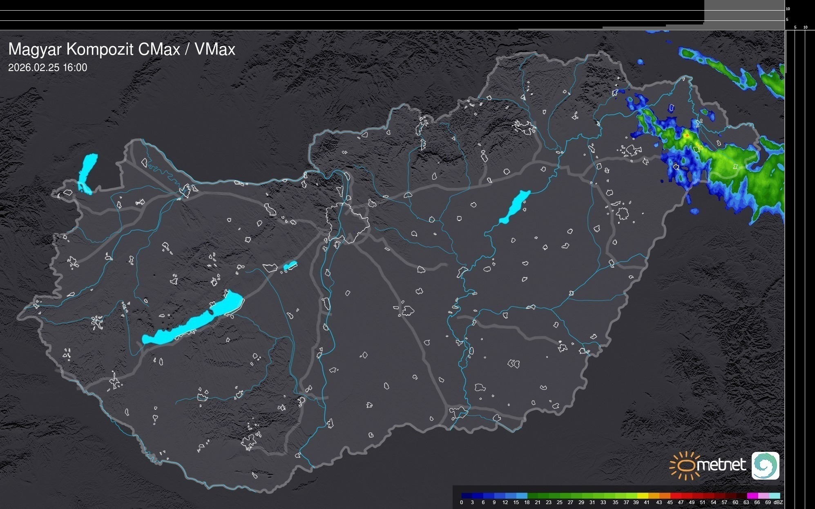The width and height of the screenshot is (815, 509).
Task: Click the metnet sun logo
Action: click(685, 466)
